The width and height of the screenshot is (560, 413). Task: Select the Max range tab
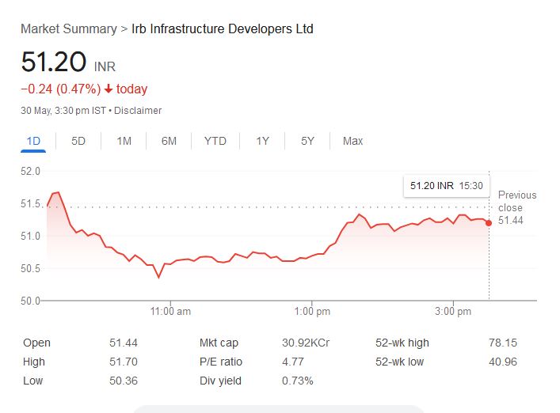[x=352, y=141]
